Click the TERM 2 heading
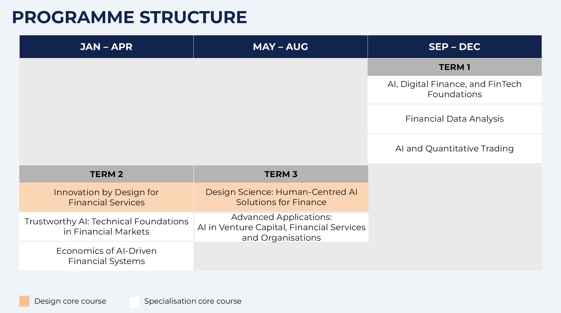Viewport: 561px width, 313px height. [x=106, y=174]
